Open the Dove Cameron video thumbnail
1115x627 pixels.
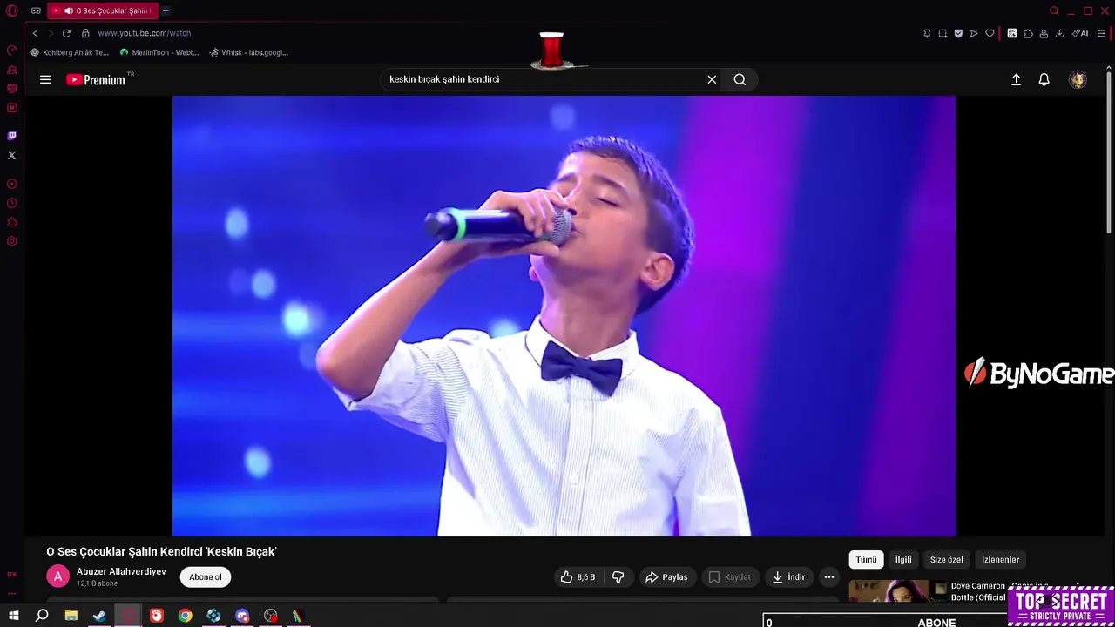click(x=897, y=590)
